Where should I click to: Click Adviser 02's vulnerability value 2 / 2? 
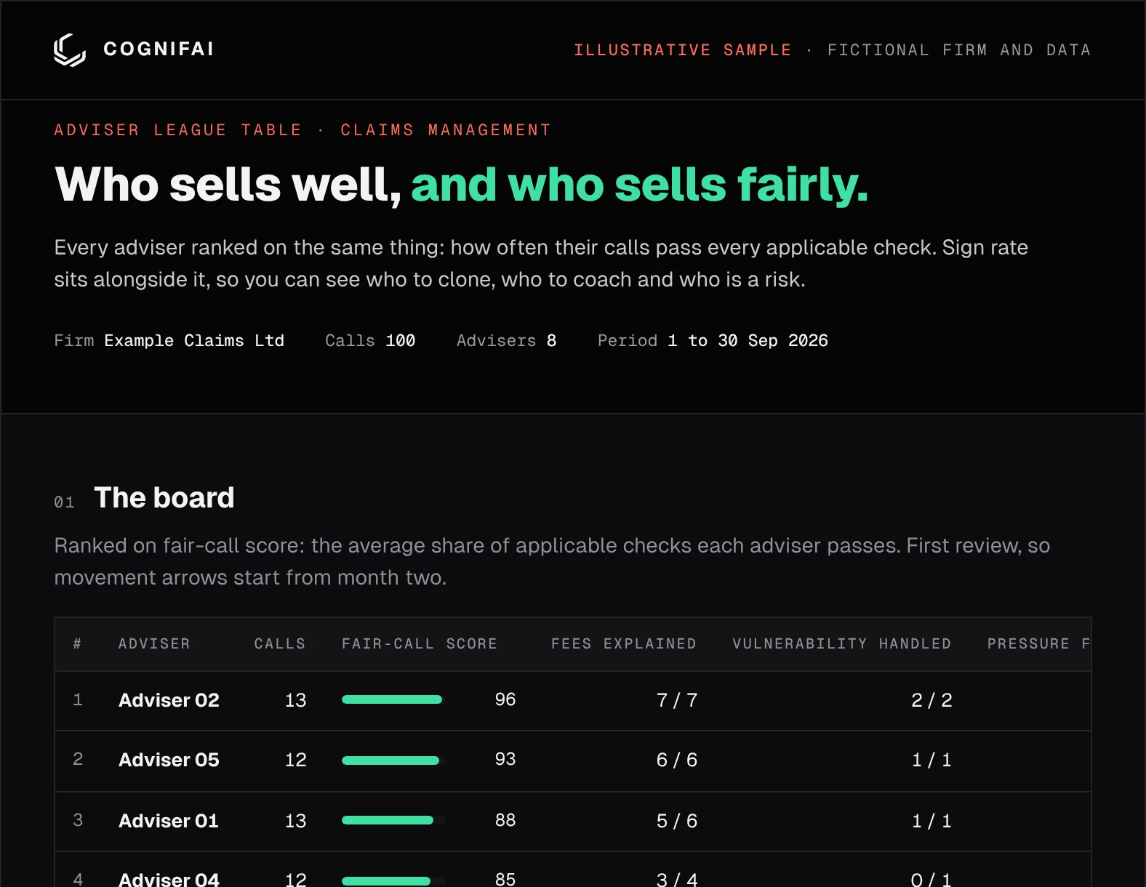[x=931, y=700]
